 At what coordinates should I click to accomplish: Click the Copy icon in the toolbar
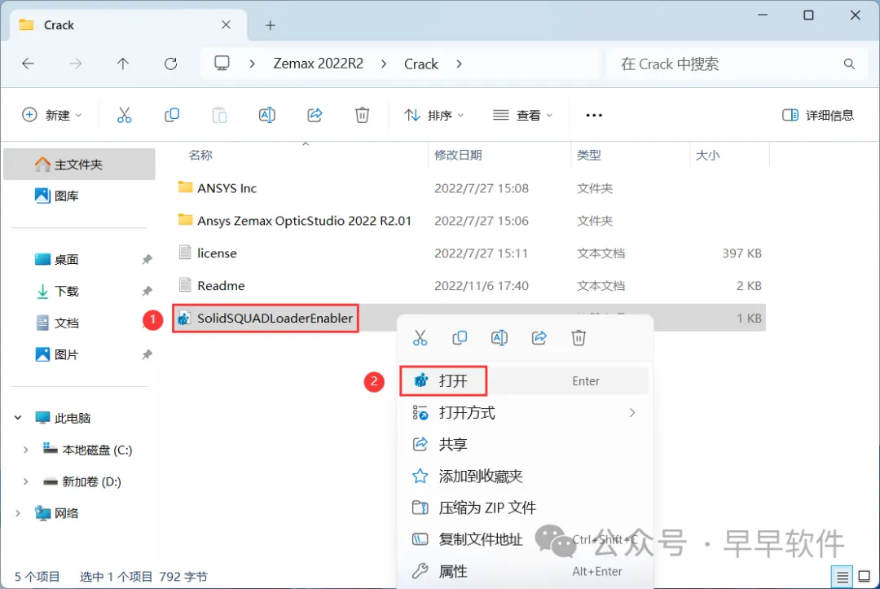pos(172,115)
